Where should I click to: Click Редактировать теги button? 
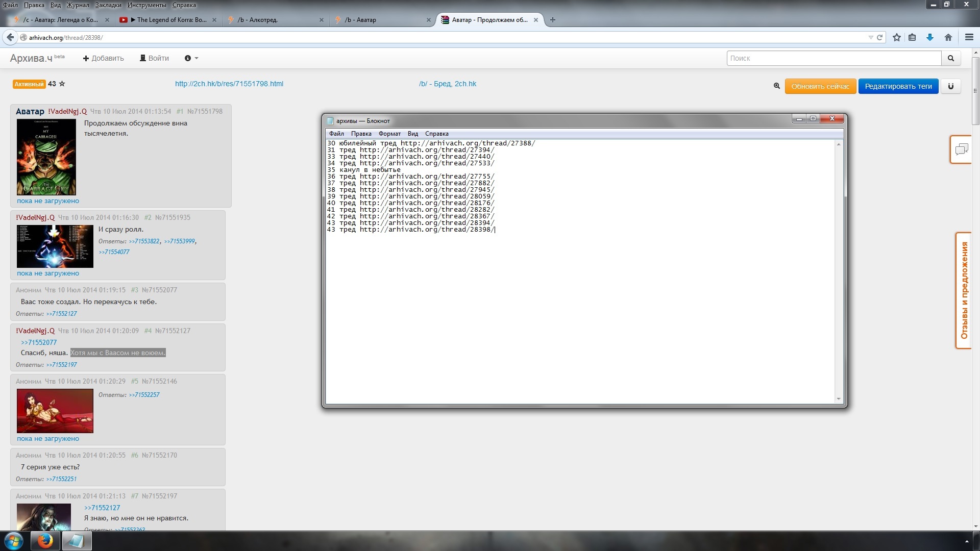(898, 86)
